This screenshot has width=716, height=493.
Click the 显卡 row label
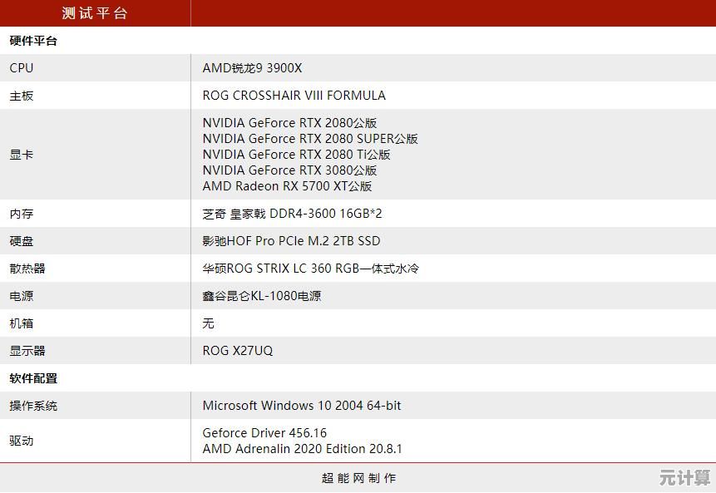(x=22, y=155)
